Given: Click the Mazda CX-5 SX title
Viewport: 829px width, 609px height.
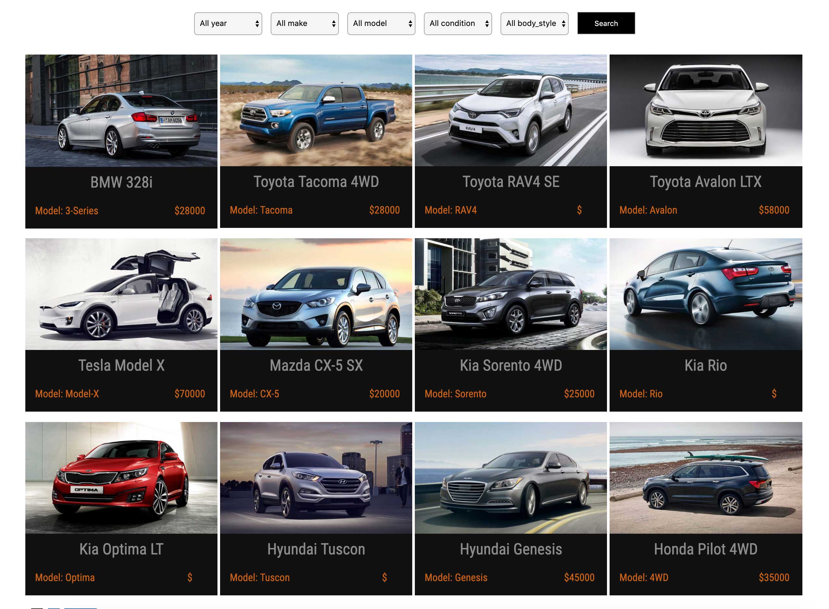Looking at the screenshot, I should (316, 365).
